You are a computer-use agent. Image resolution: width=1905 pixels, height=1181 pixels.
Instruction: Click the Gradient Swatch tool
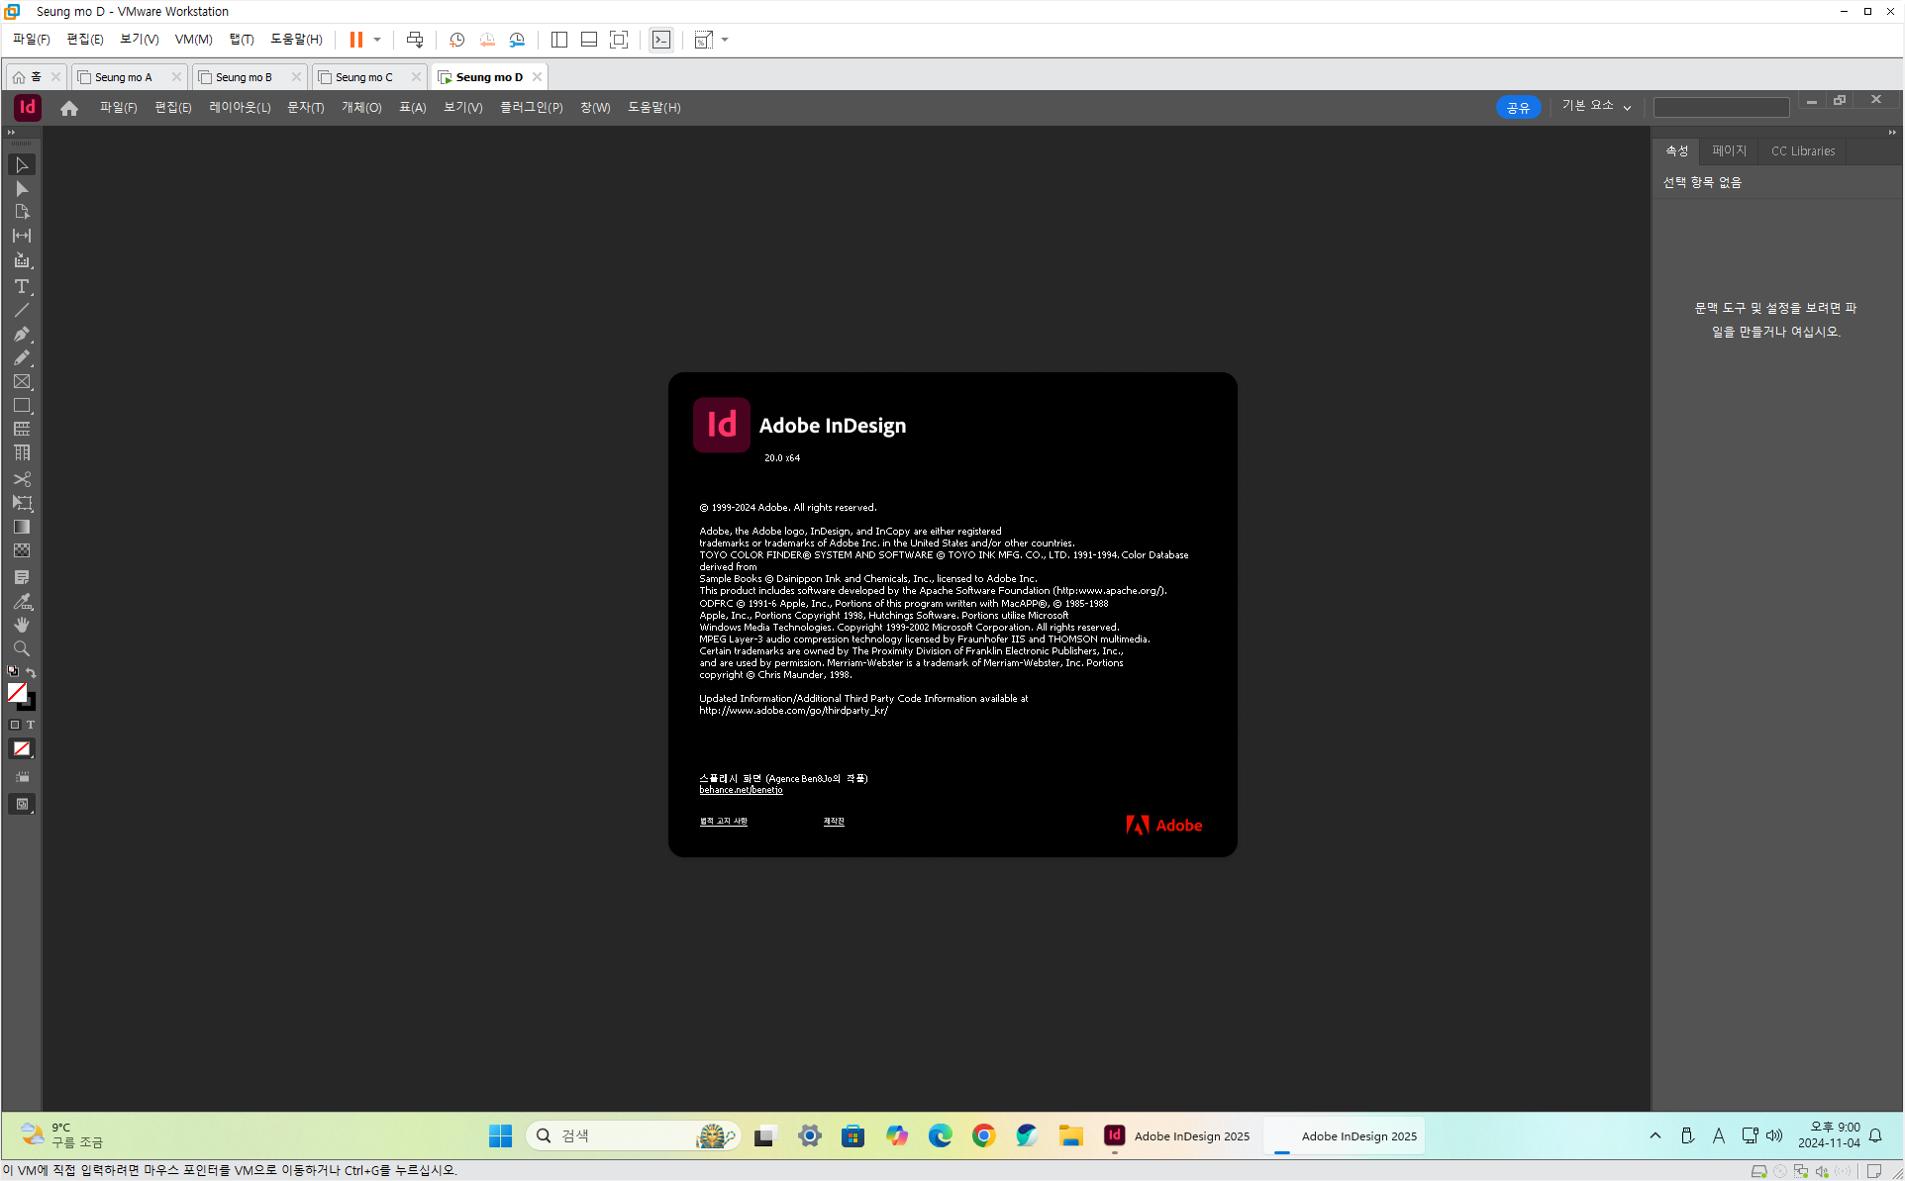[21, 528]
